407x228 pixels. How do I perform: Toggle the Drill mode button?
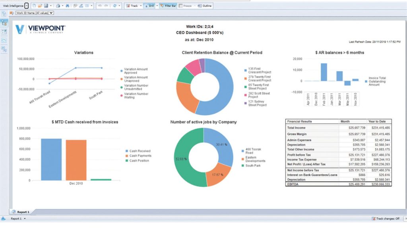(x=149, y=6)
